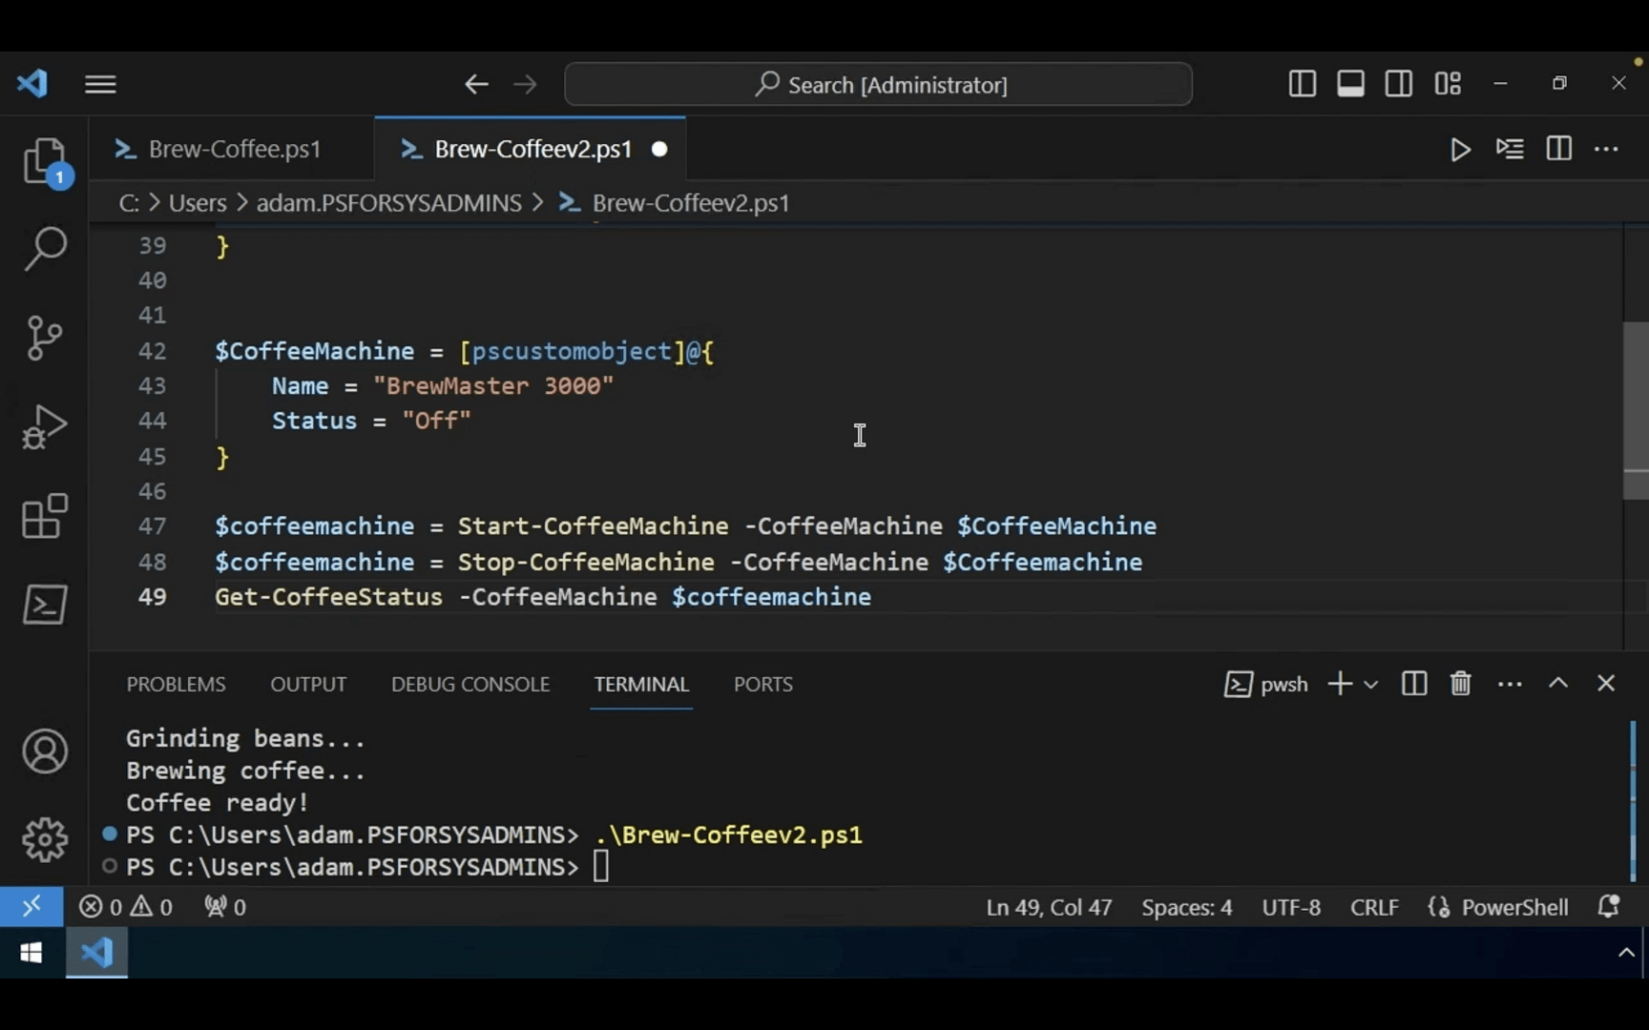Expand adam.PSFORSYSADMINS breadcrumb segment

pos(388,203)
